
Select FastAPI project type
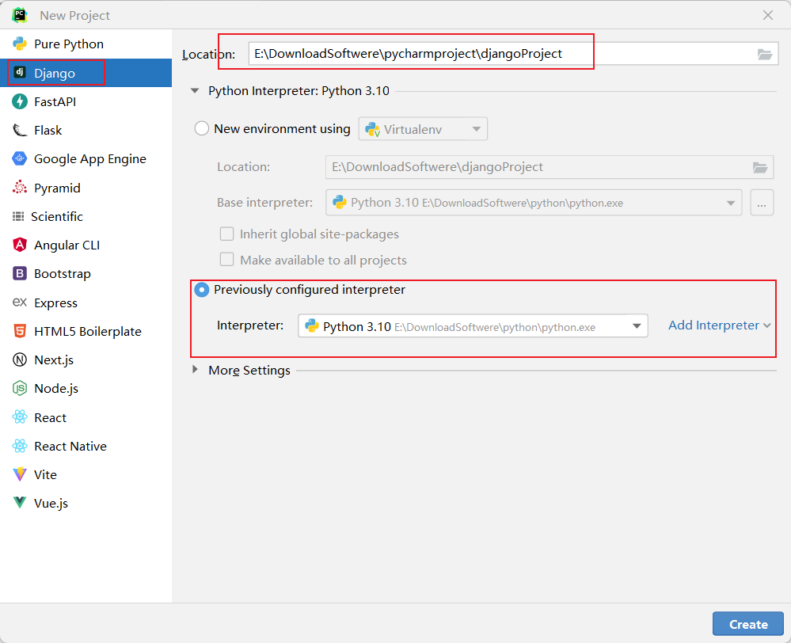point(86,101)
